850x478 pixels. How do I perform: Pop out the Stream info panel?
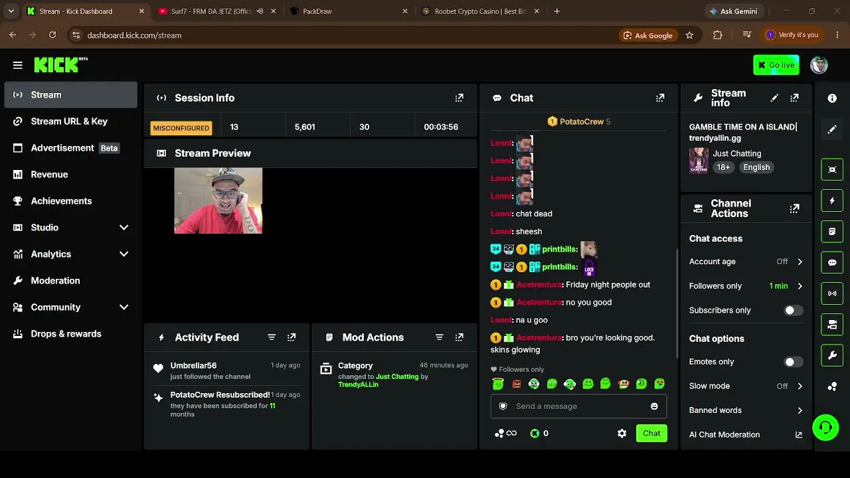[794, 98]
